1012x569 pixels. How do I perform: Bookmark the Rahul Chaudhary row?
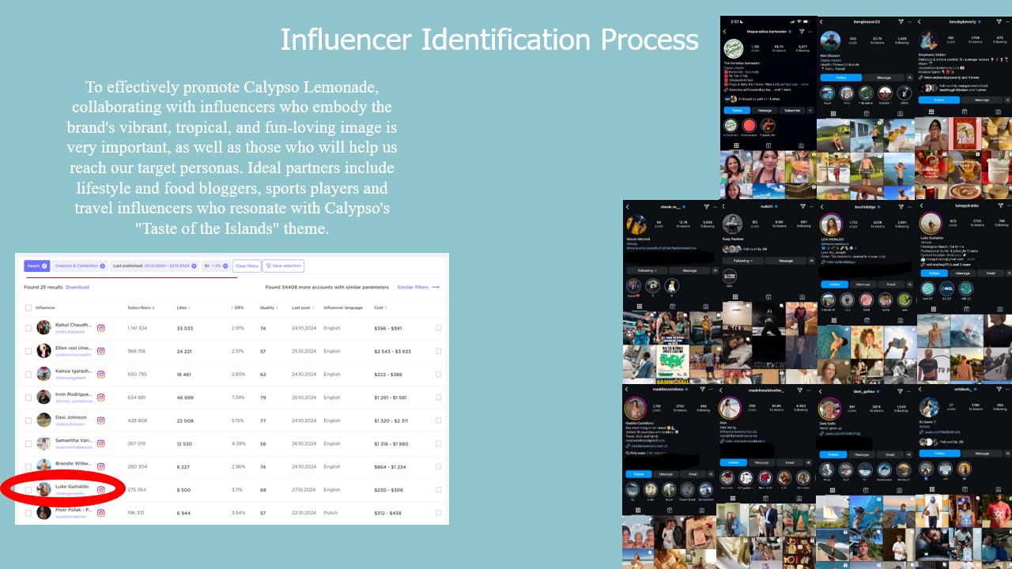point(439,328)
